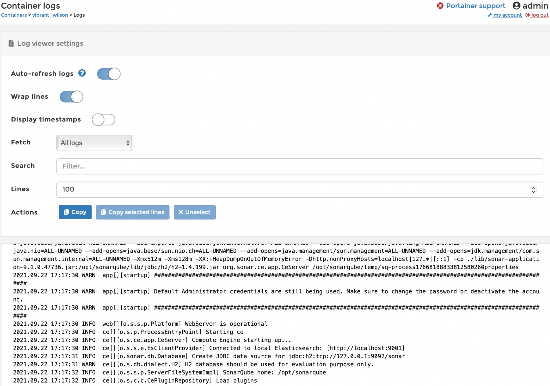Click the Log viewer settings file icon
This screenshot has height=386, width=550.
click(11, 43)
